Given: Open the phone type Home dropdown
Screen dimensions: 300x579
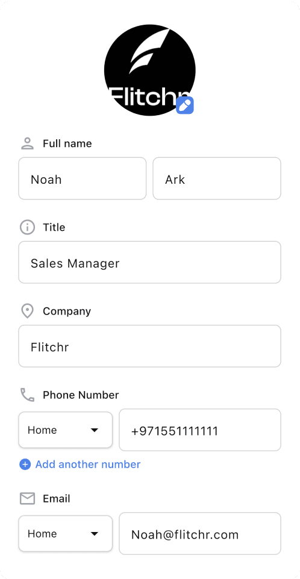Looking at the screenshot, I should click(x=65, y=430).
